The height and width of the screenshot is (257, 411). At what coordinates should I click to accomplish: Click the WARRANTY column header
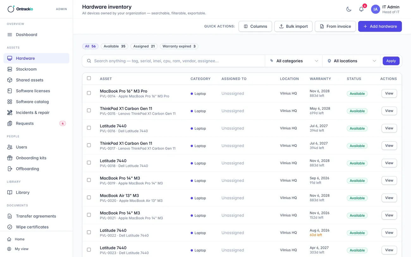(320, 79)
